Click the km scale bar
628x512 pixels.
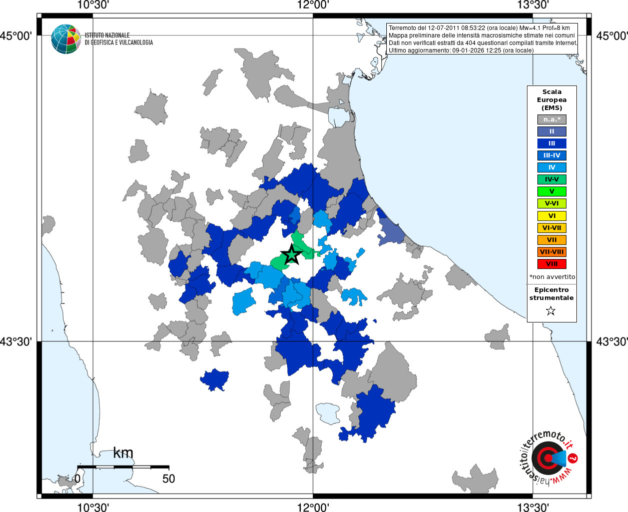click(x=123, y=466)
